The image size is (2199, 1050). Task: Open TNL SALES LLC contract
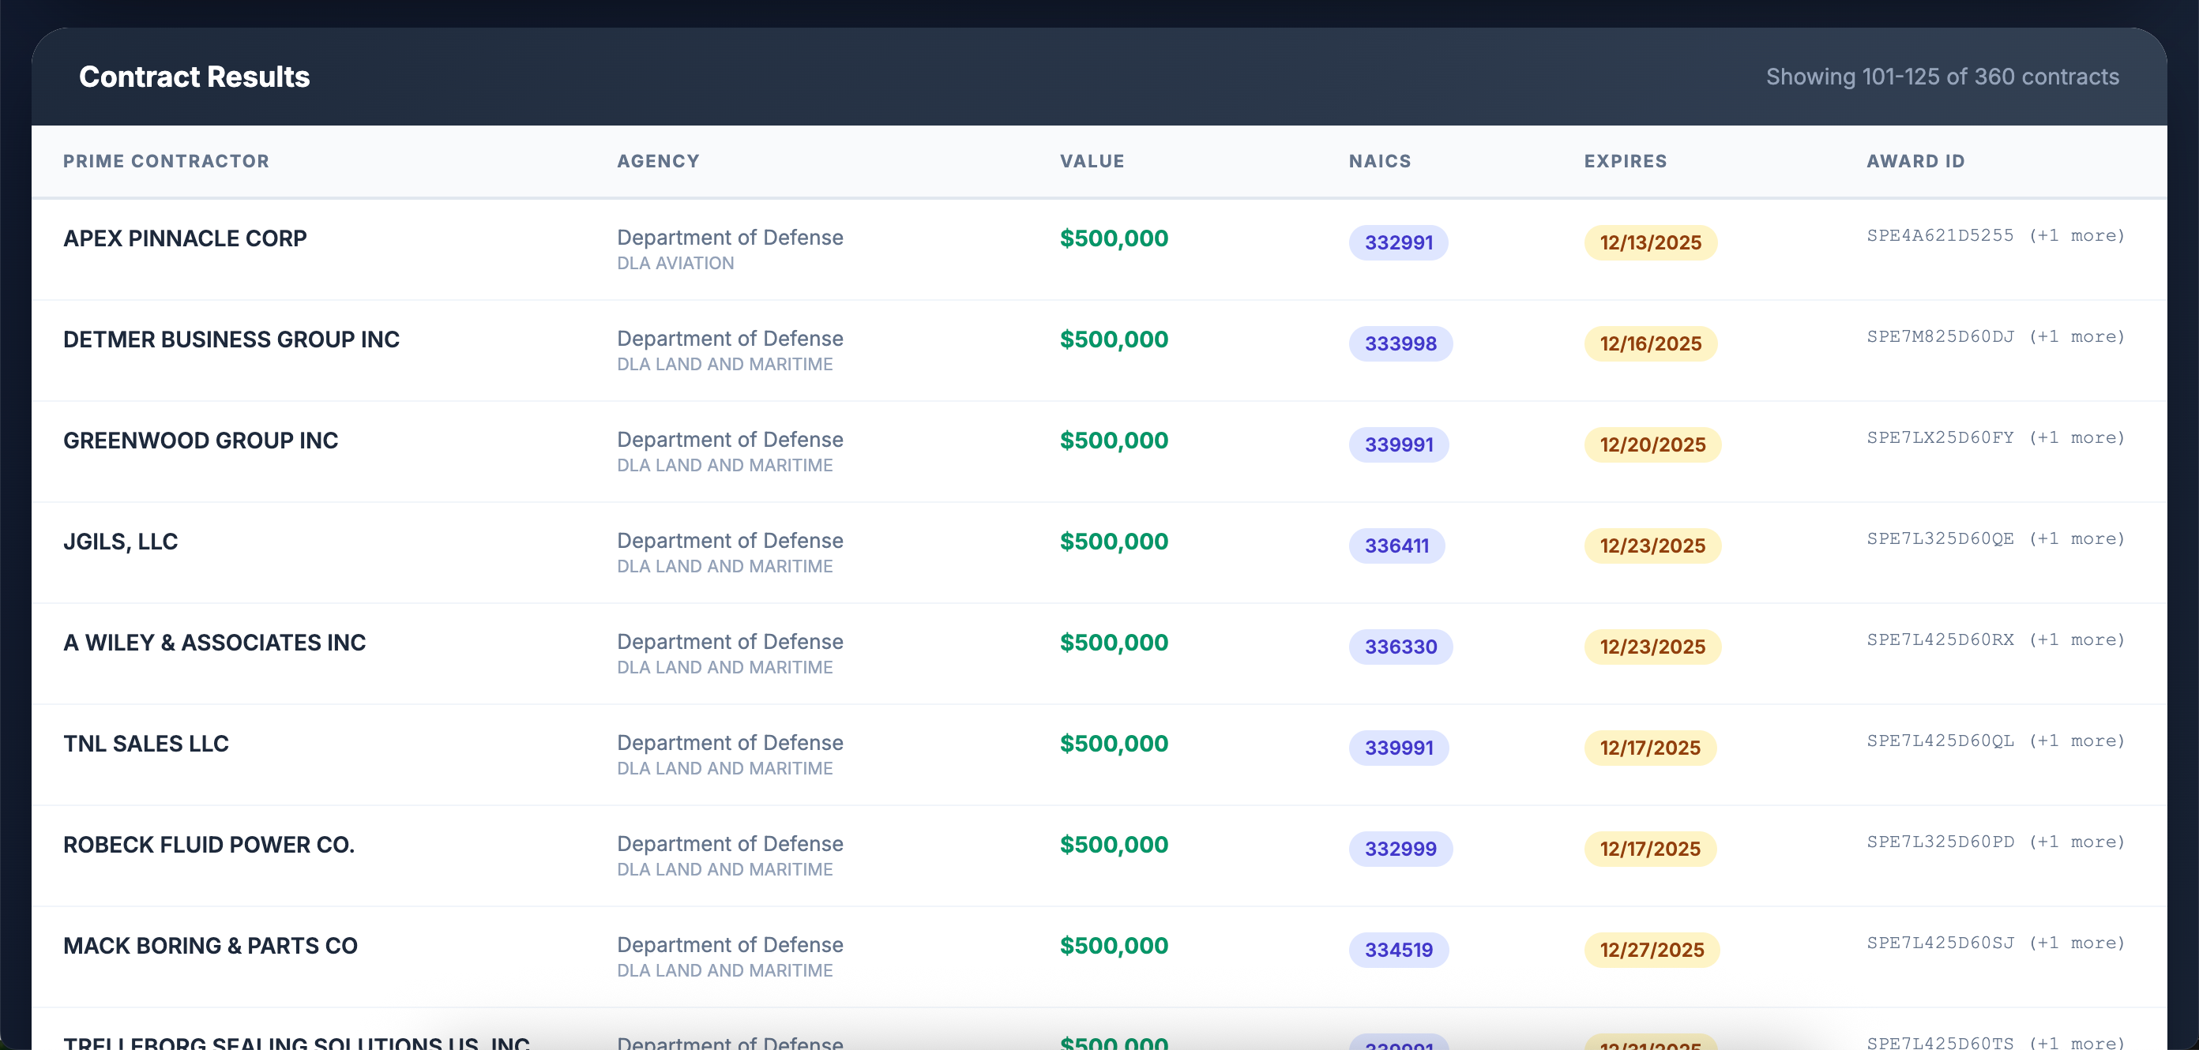pyautogui.click(x=146, y=744)
